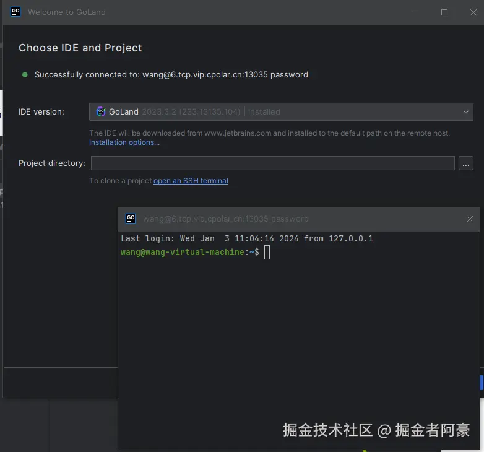Click the open an SSH terminal link
Image resolution: width=484 pixels, height=452 pixels.
191,181
